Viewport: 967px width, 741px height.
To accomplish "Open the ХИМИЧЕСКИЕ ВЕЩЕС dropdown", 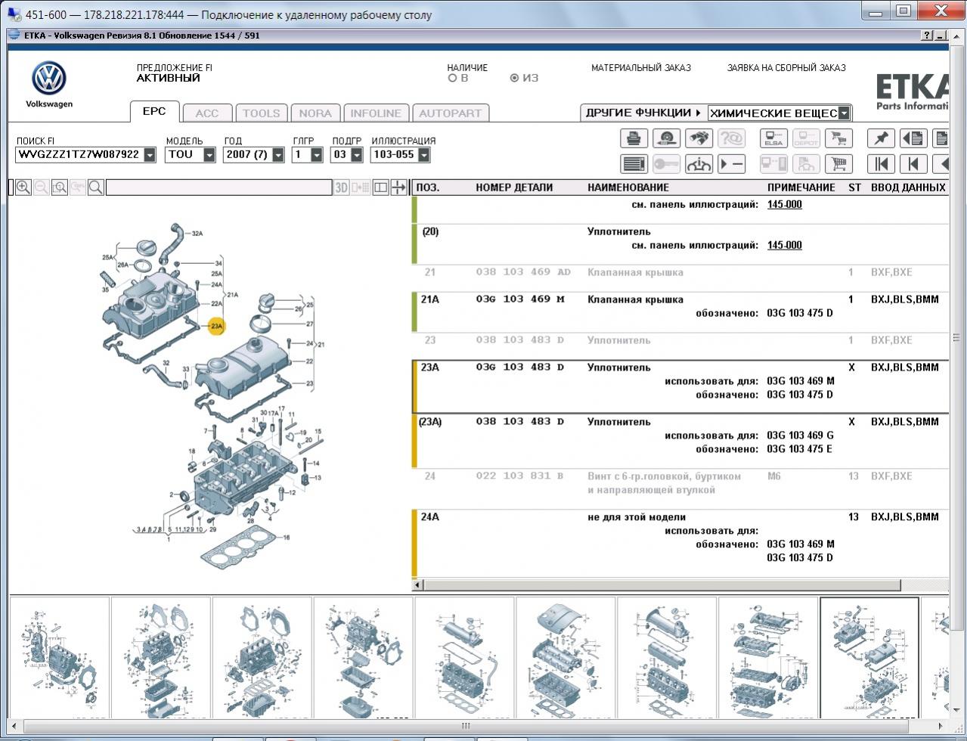I will (844, 113).
